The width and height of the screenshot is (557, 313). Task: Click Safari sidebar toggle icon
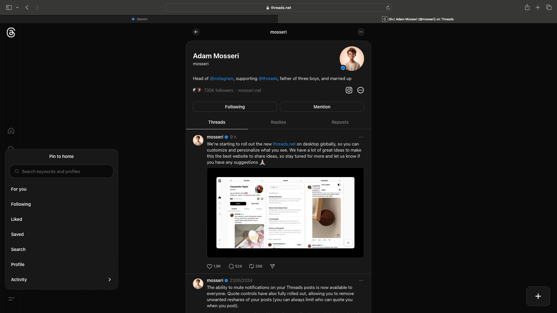pos(9,8)
